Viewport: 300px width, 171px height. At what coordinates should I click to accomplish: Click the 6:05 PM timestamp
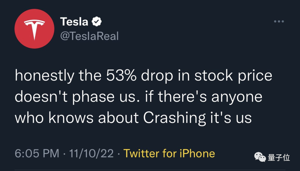pos(37,153)
